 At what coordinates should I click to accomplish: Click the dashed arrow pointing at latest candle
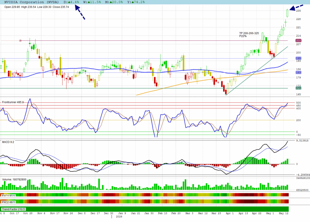coord(296,8)
